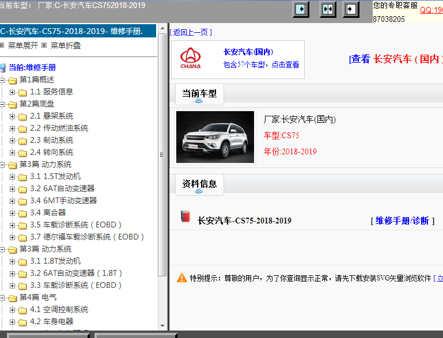Expand the 3.2 6AT自动变速器 node
This screenshot has height=338, width=443.
point(12,189)
